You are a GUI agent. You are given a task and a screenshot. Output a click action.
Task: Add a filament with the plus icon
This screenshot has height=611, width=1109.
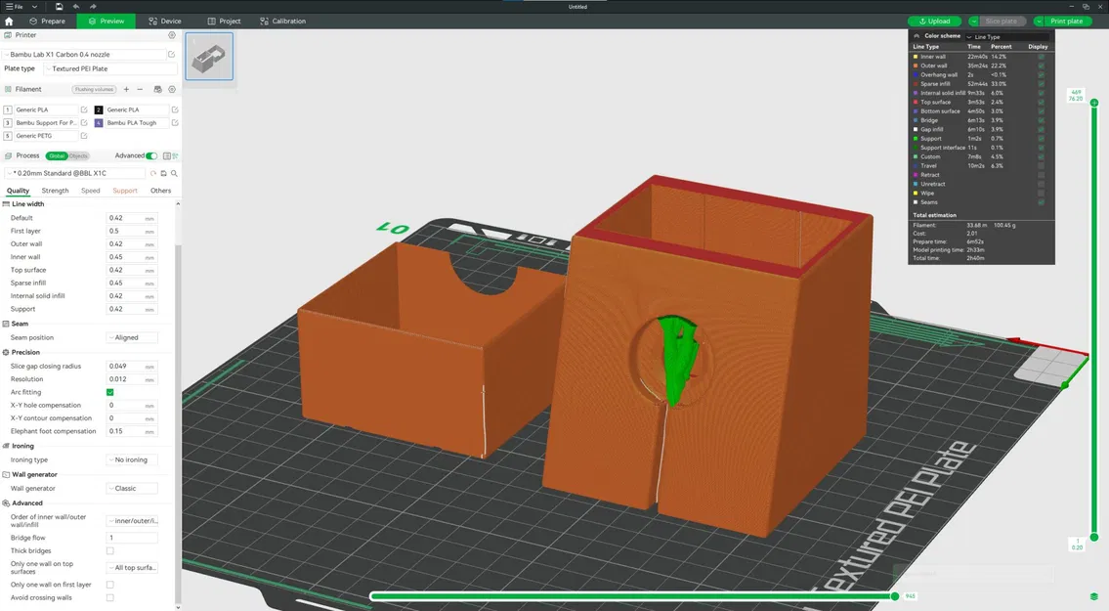point(127,89)
